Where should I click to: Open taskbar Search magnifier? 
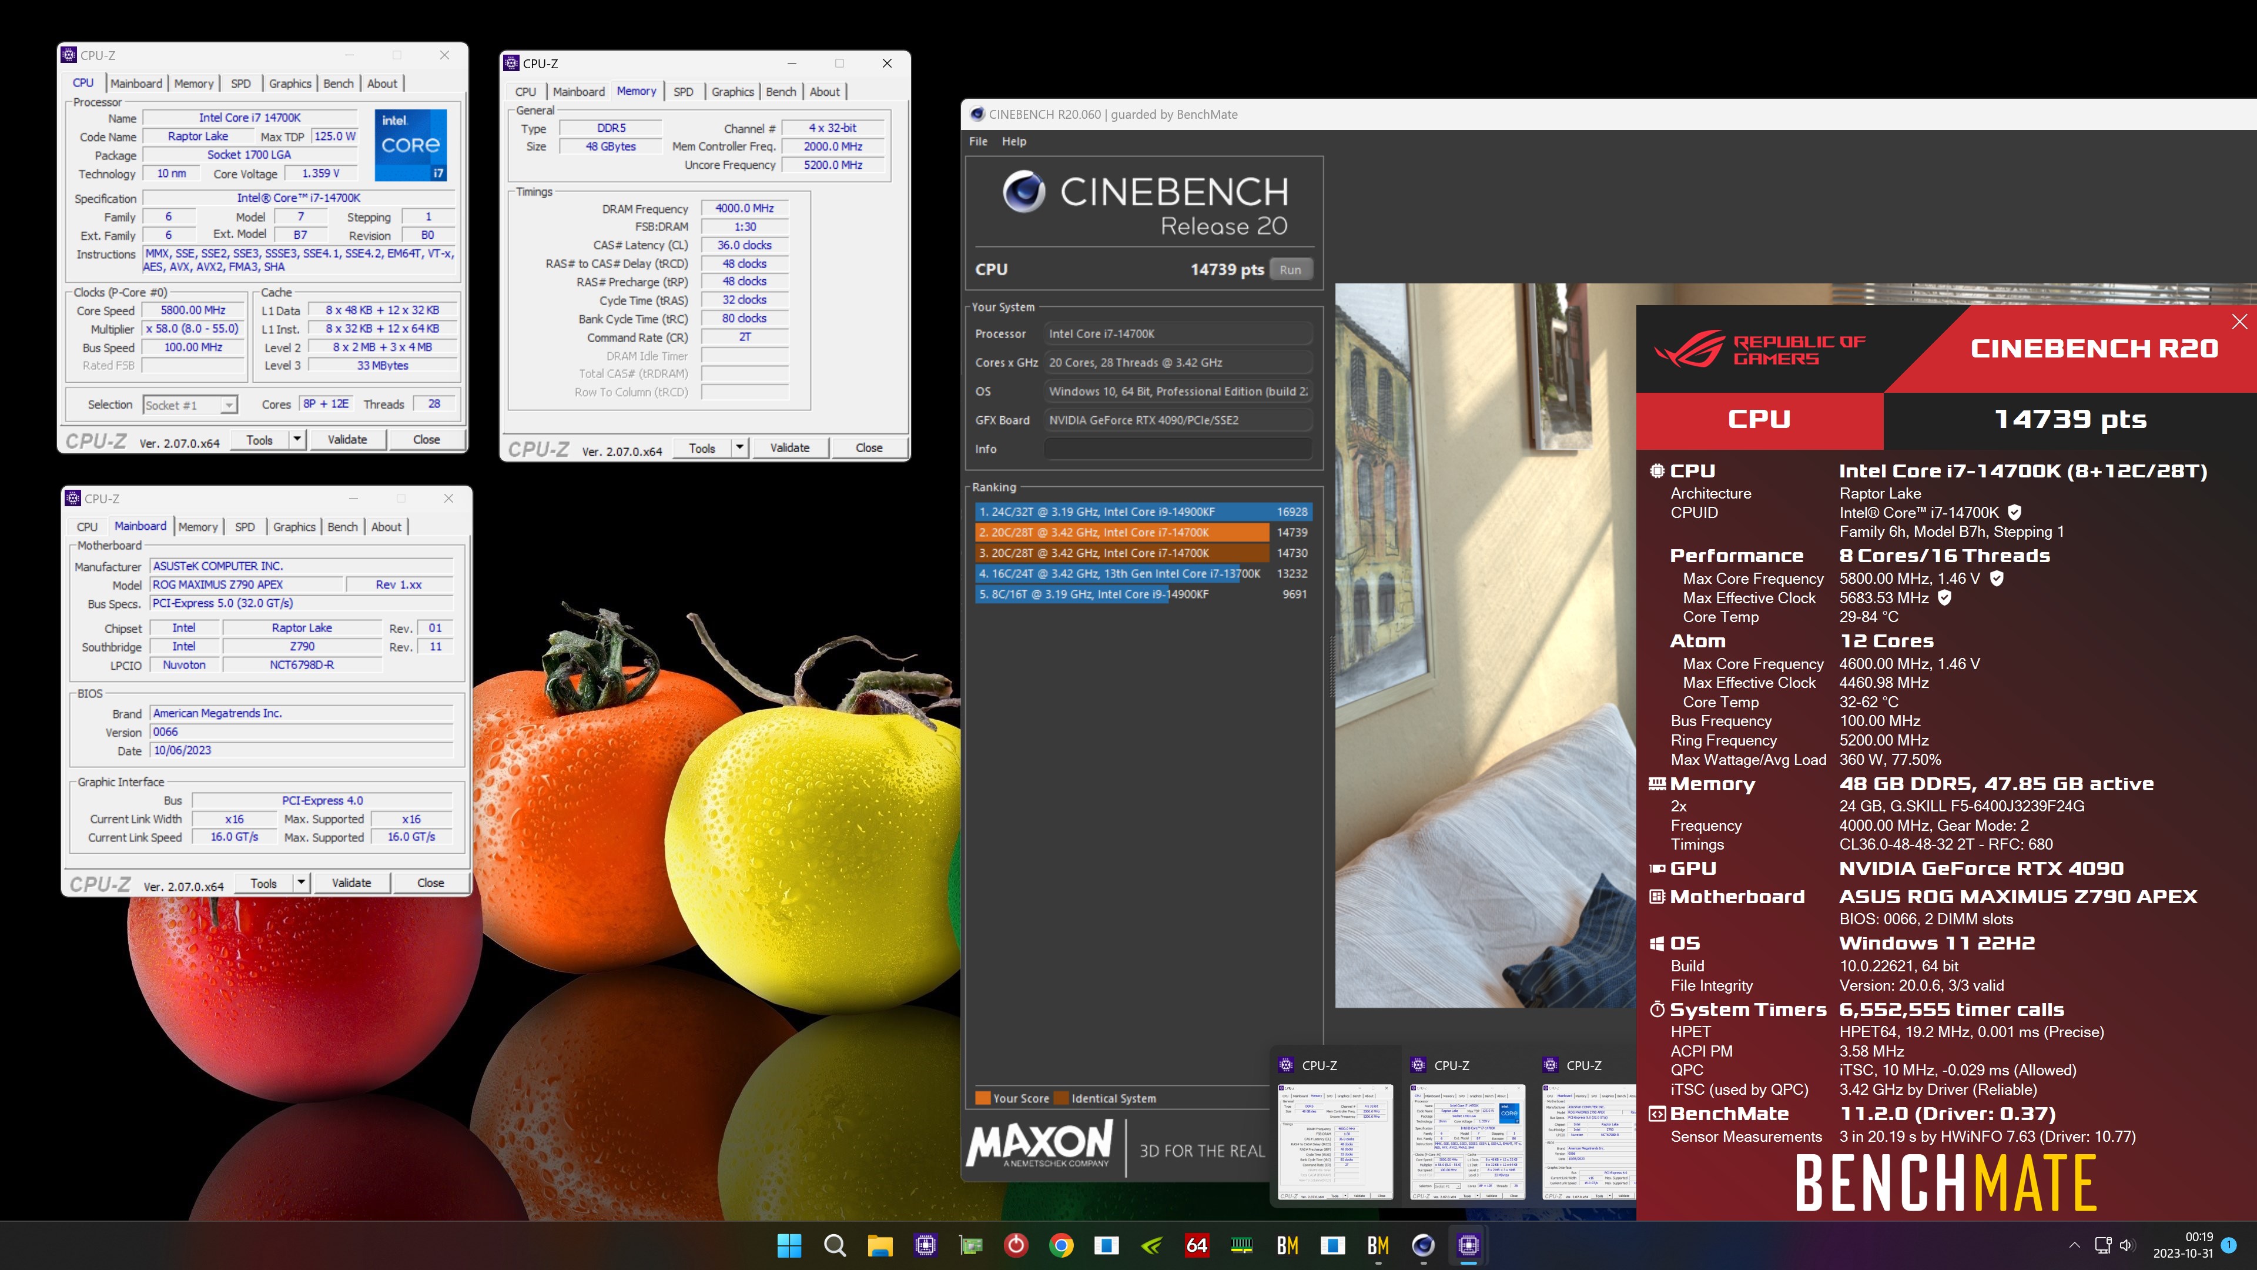pyautogui.click(x=835, y=1245)
